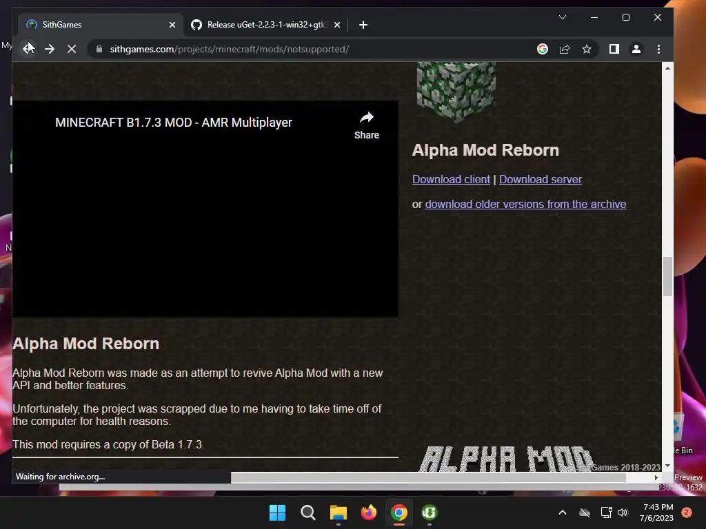The image size is (706, 529).
Task: Open the Windows Start menu
Action: point(277,512)
